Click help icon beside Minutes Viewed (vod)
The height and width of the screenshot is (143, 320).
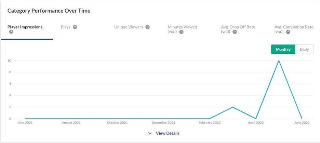(181, 32)
